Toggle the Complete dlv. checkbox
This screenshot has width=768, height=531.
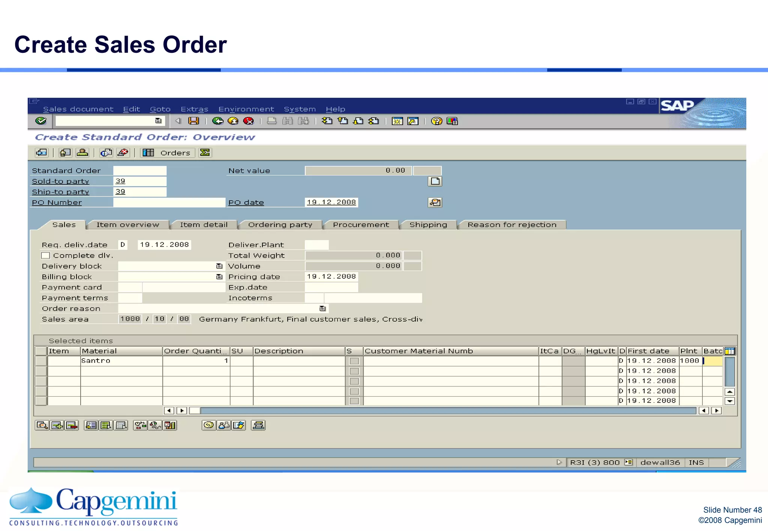tap(45, 255)
